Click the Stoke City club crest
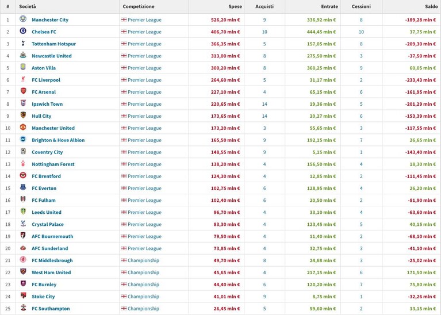This screenshot has width=441, height=315. coord(23,295)
